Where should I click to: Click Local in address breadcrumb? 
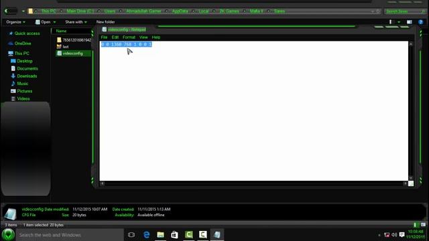tap(204, 11)
